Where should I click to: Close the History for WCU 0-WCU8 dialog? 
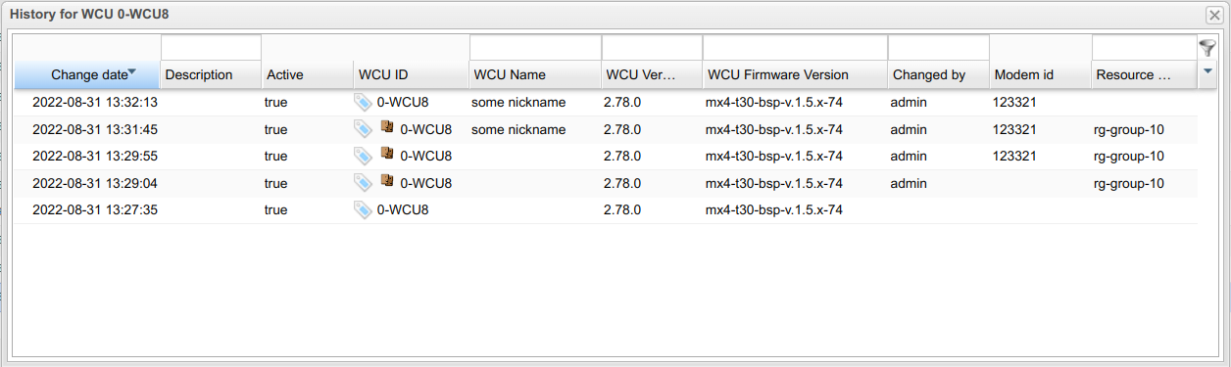(x=1213, y=15)
